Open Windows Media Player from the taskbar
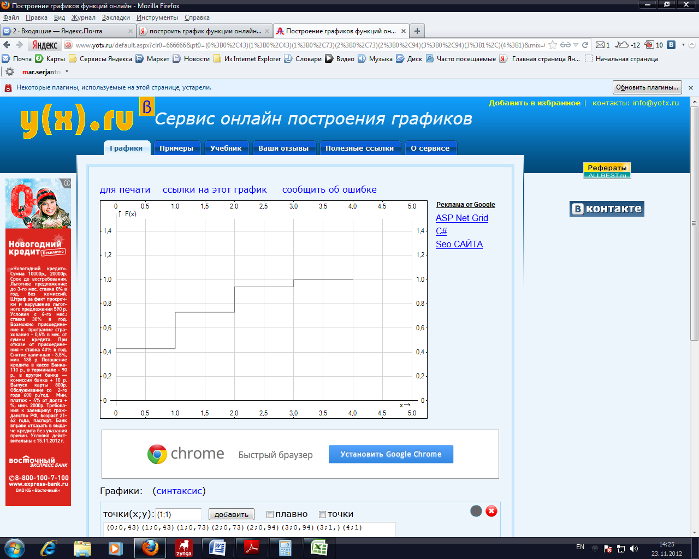 115,548
